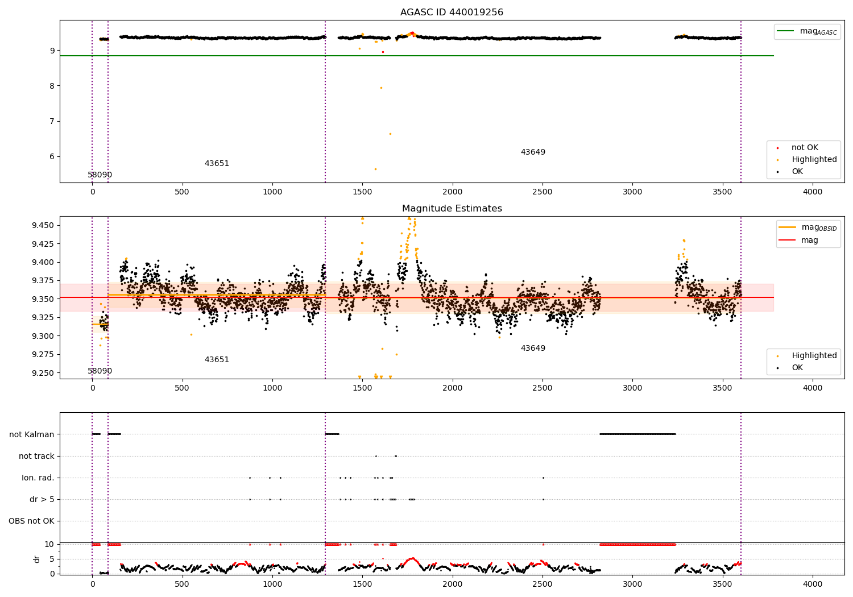
Task: Click 'Highlighted' in the top plot legend
Action: tap(814, 160)
